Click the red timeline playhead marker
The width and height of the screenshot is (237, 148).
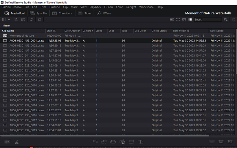32,147
